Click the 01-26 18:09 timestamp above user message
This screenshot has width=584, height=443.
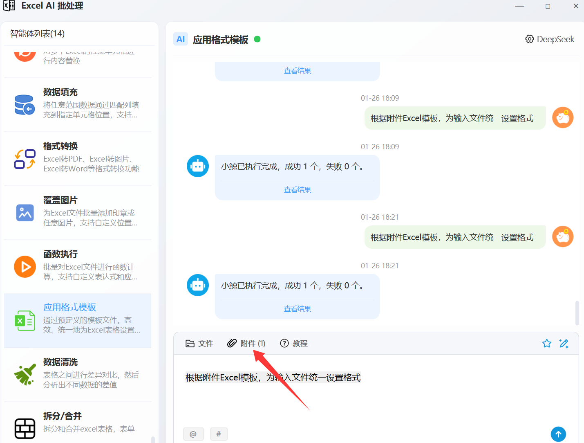[380, 98]
